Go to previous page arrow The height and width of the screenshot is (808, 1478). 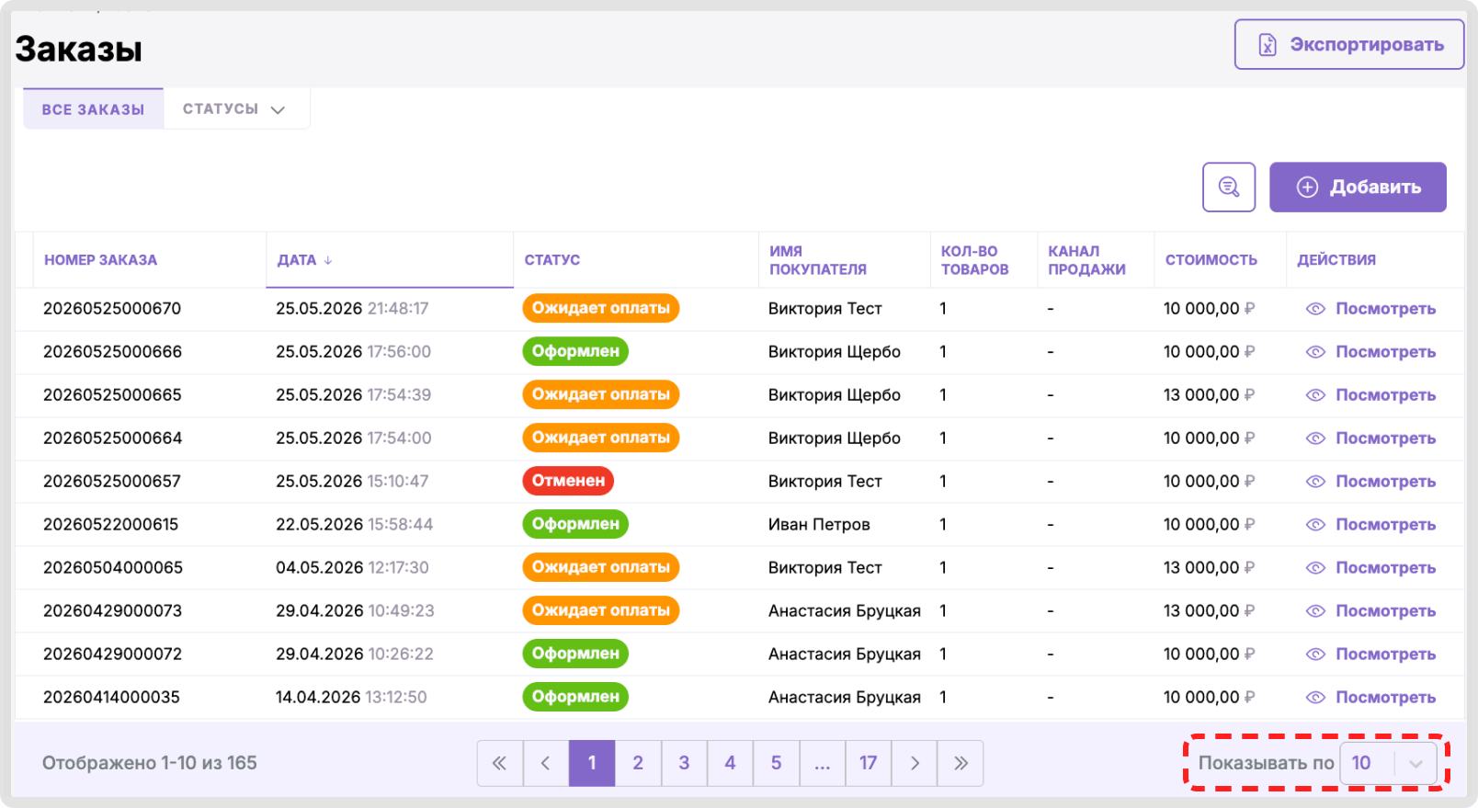(x=546, y=763)
